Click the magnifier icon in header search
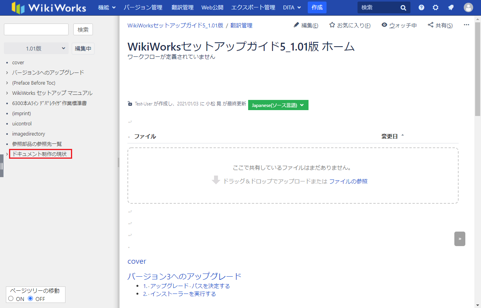This screenshot has width=481, height=308. [x=403, y=7]
